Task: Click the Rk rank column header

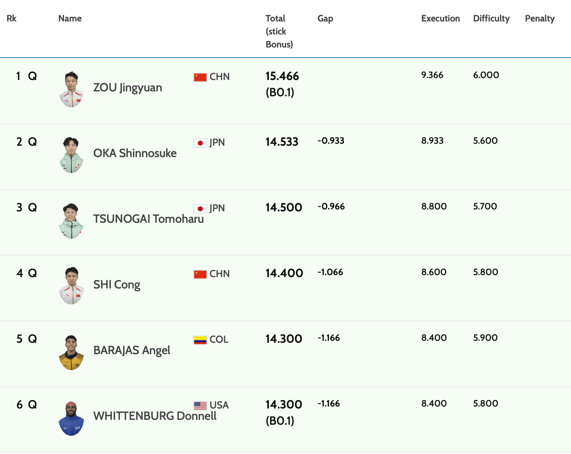Action: point(11,19)
